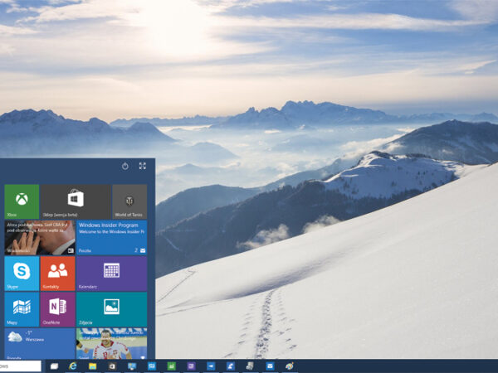498x373 pixels.
Task: Open the Poczta Windows Insider Program mail tile
Action: [111, 237]
